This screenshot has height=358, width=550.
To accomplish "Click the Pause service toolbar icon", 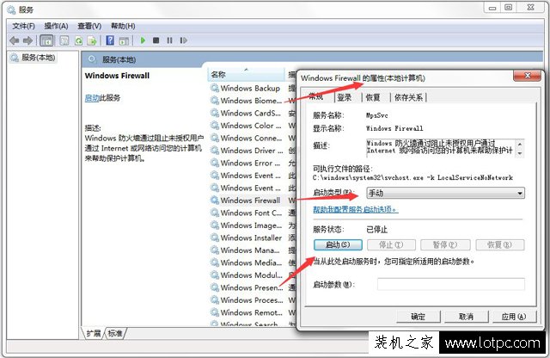I will [x=169, y=40].
